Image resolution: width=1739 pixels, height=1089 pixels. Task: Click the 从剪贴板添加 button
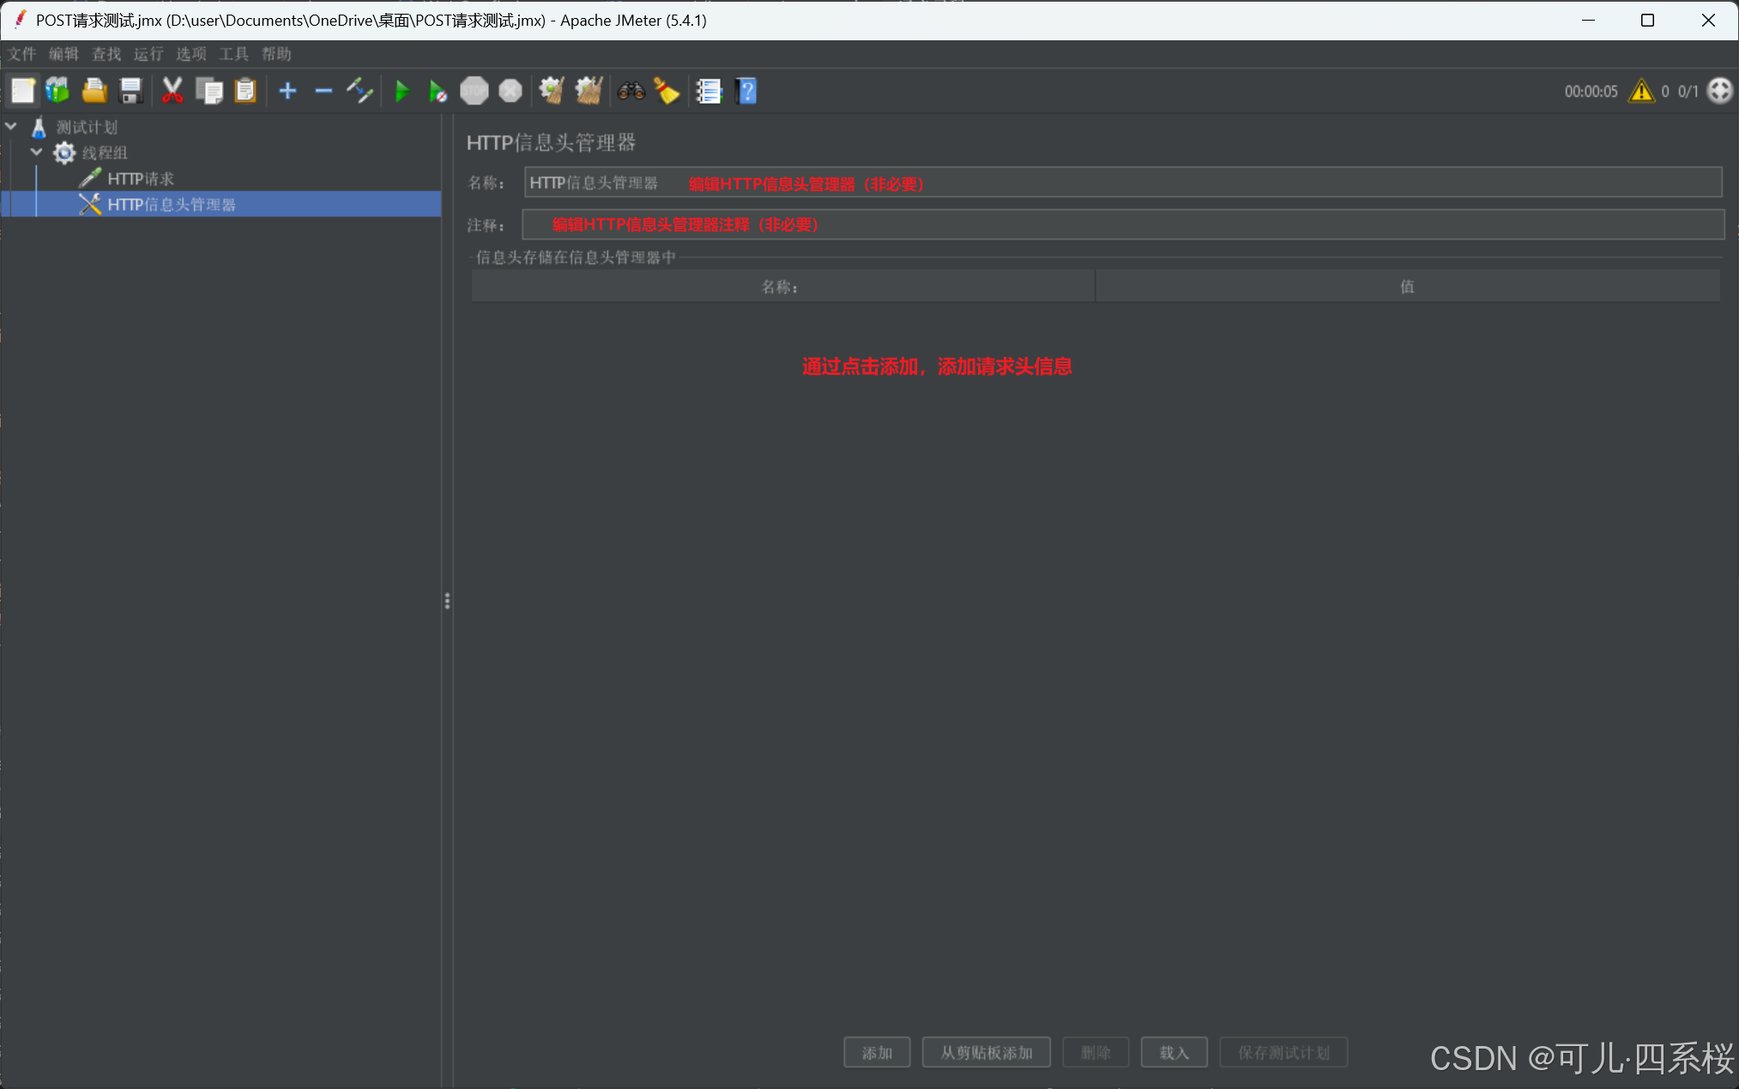tap(986, 1052)
